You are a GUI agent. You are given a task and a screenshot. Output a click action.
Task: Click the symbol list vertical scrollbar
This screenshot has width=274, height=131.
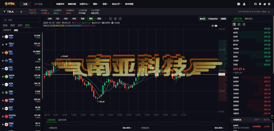pyautogui.click(x=43, y=65)
